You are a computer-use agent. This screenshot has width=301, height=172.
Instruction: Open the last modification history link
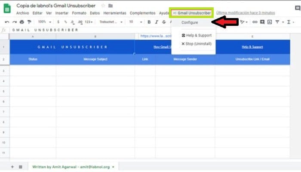tap(246, 13)
